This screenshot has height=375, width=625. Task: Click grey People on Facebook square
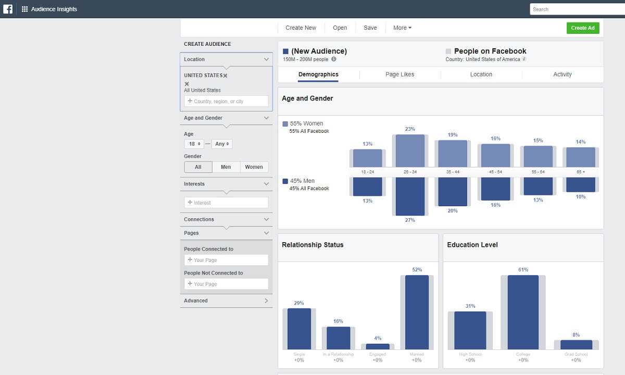[x=448, y=52]
